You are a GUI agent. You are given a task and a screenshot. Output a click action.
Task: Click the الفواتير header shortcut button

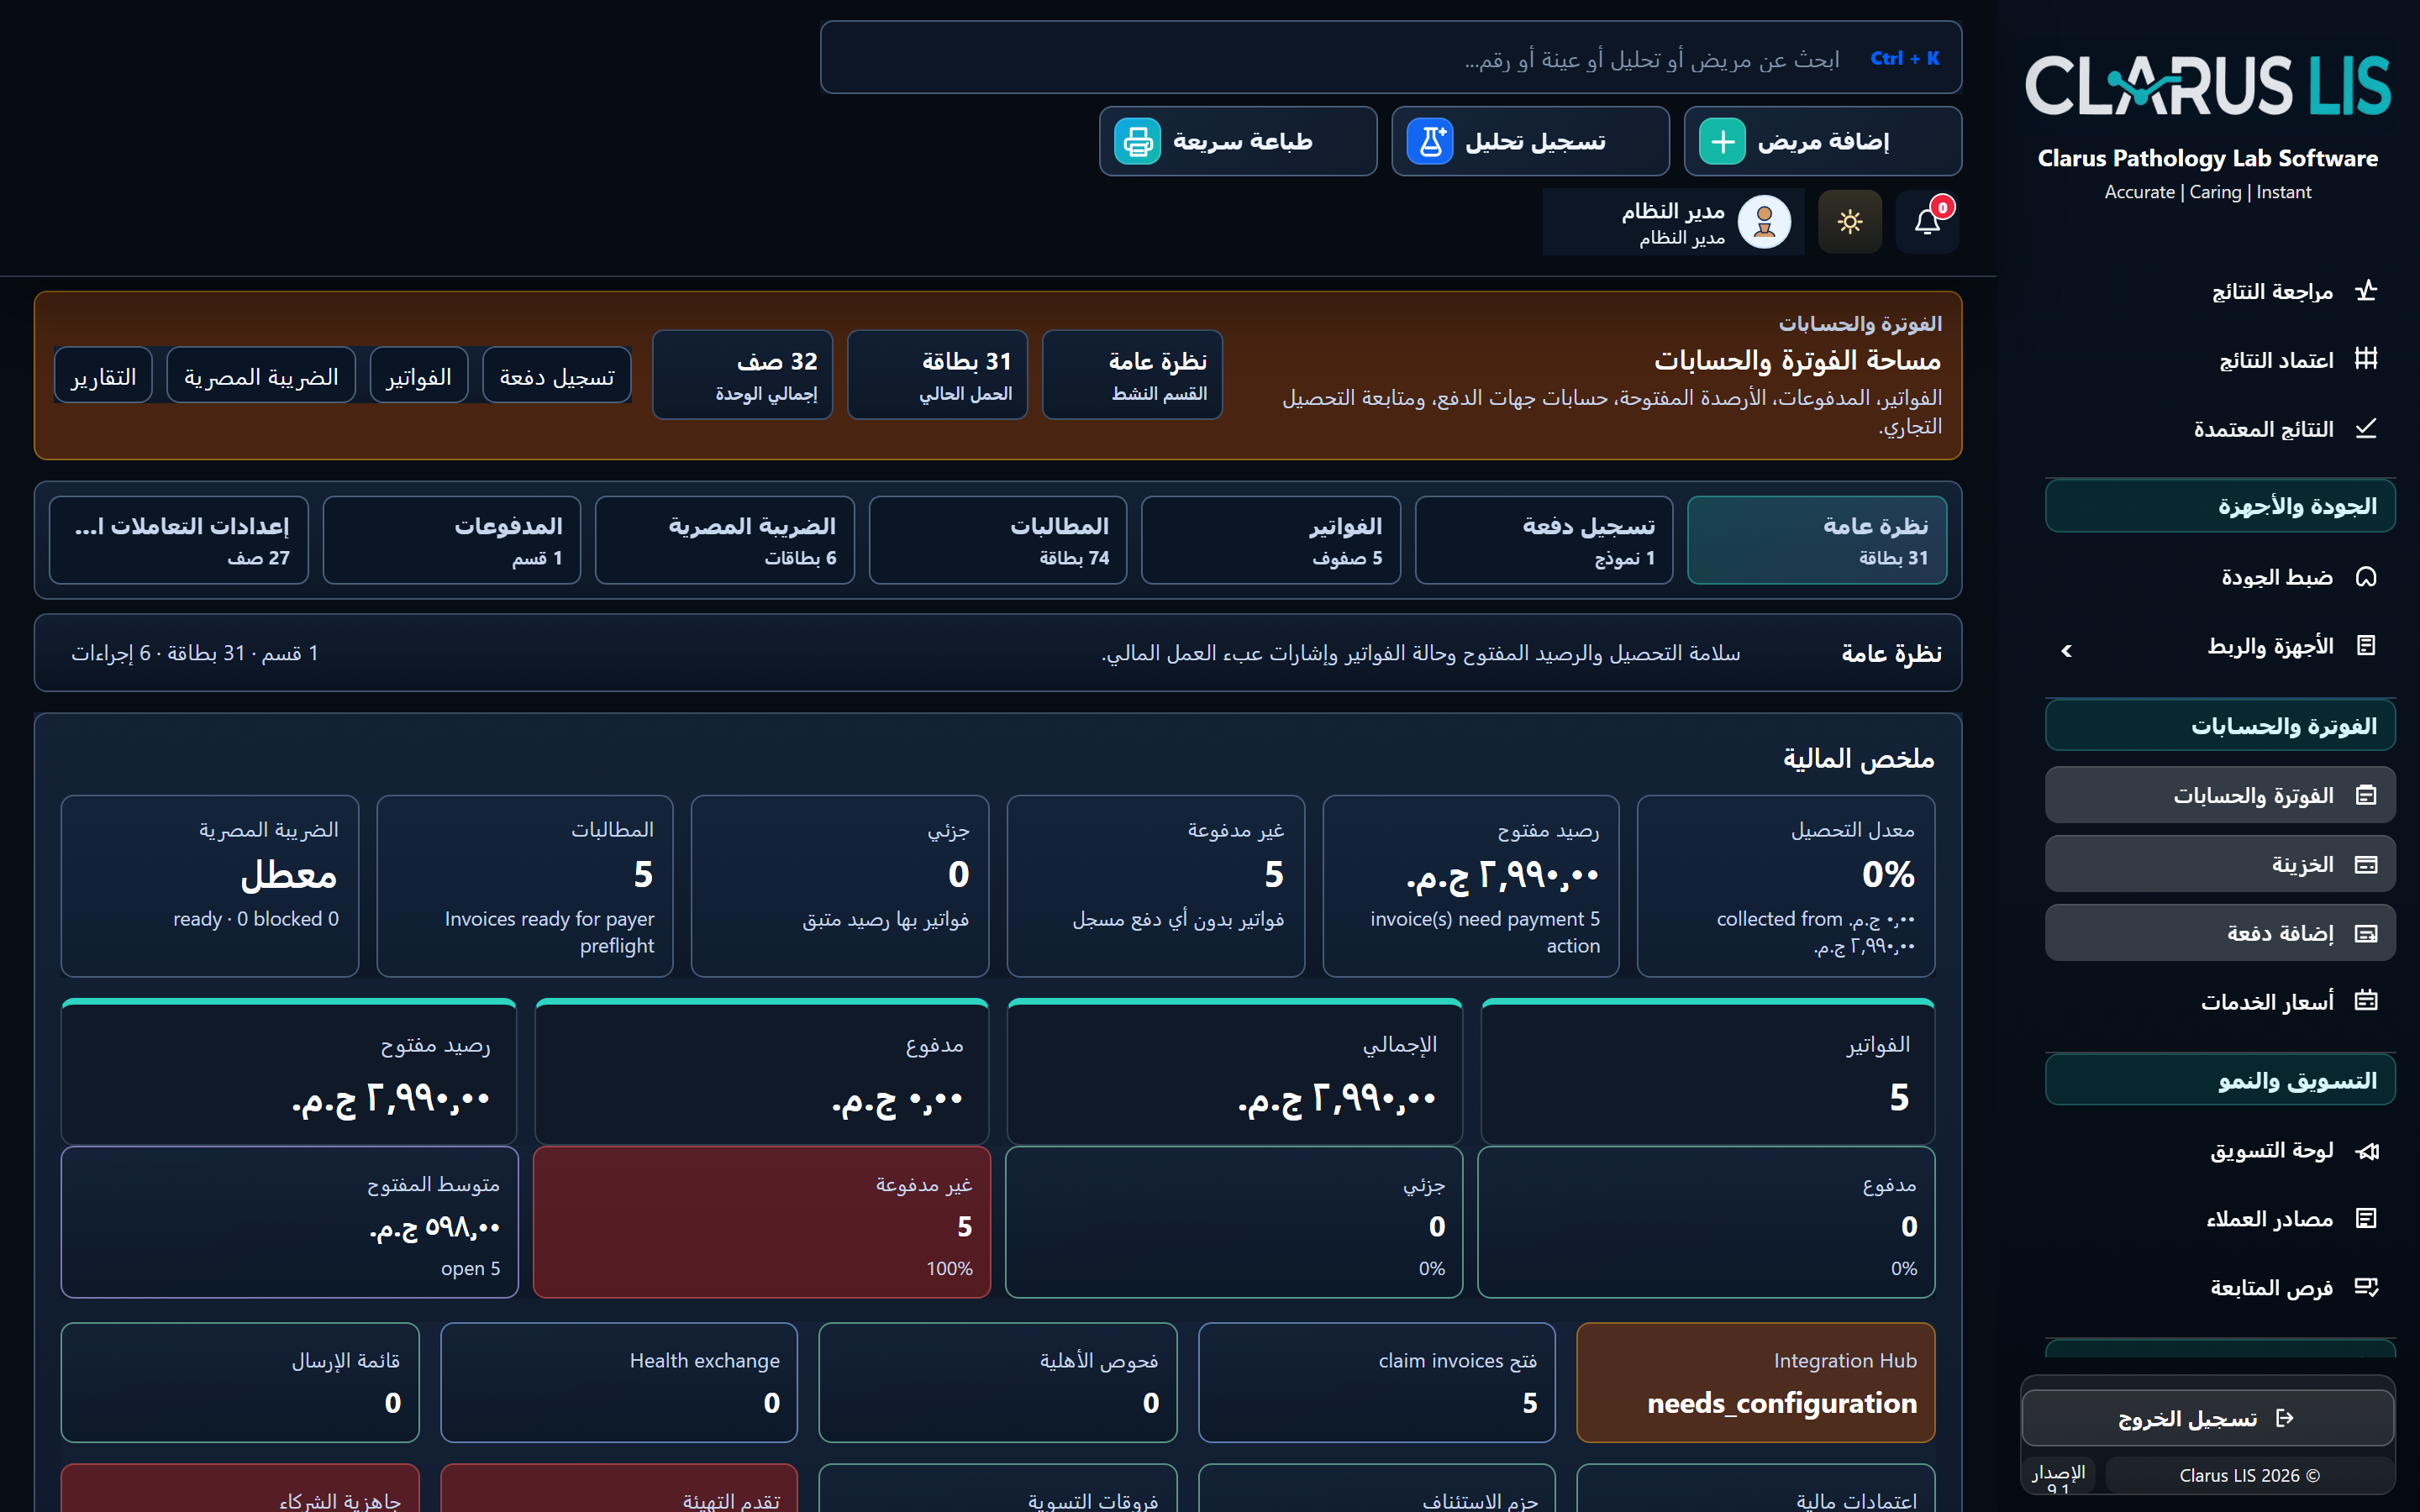tap(419, 376)
